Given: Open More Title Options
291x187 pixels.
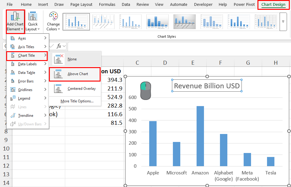Looking at the screenshot, I should (x=77, y=101).
